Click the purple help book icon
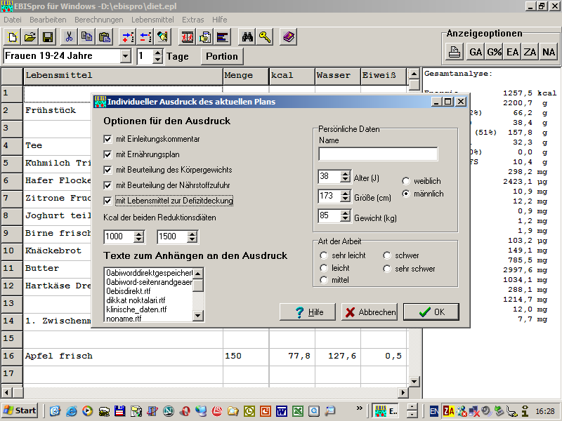 (x=288, y=37)
